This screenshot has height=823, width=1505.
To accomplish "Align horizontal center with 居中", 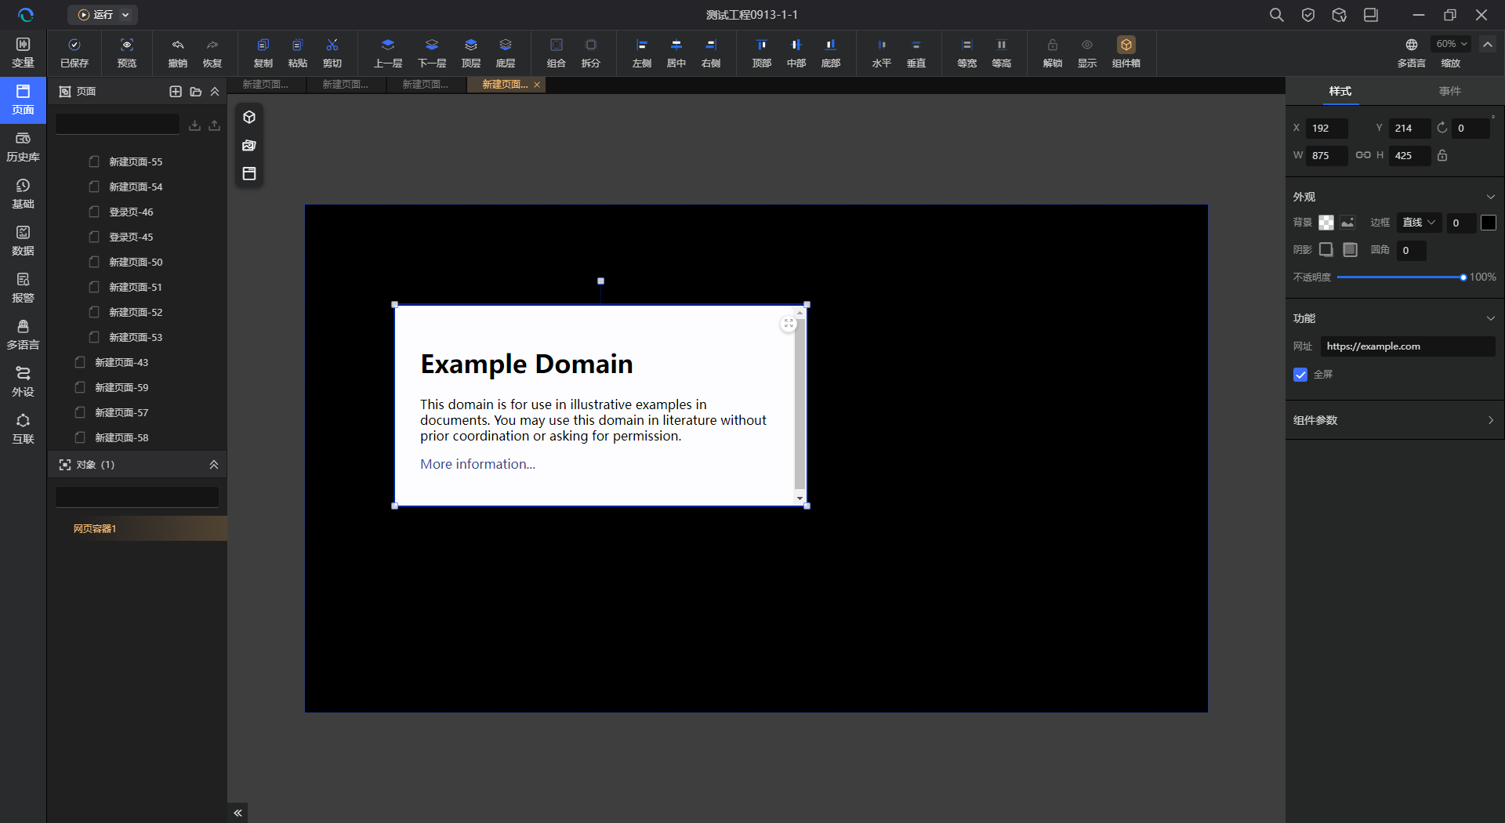I will [676, 53].
